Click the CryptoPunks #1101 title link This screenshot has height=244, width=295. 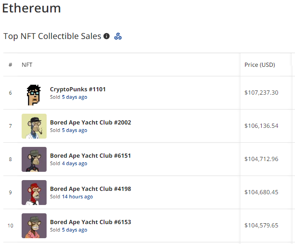[78, 89]
